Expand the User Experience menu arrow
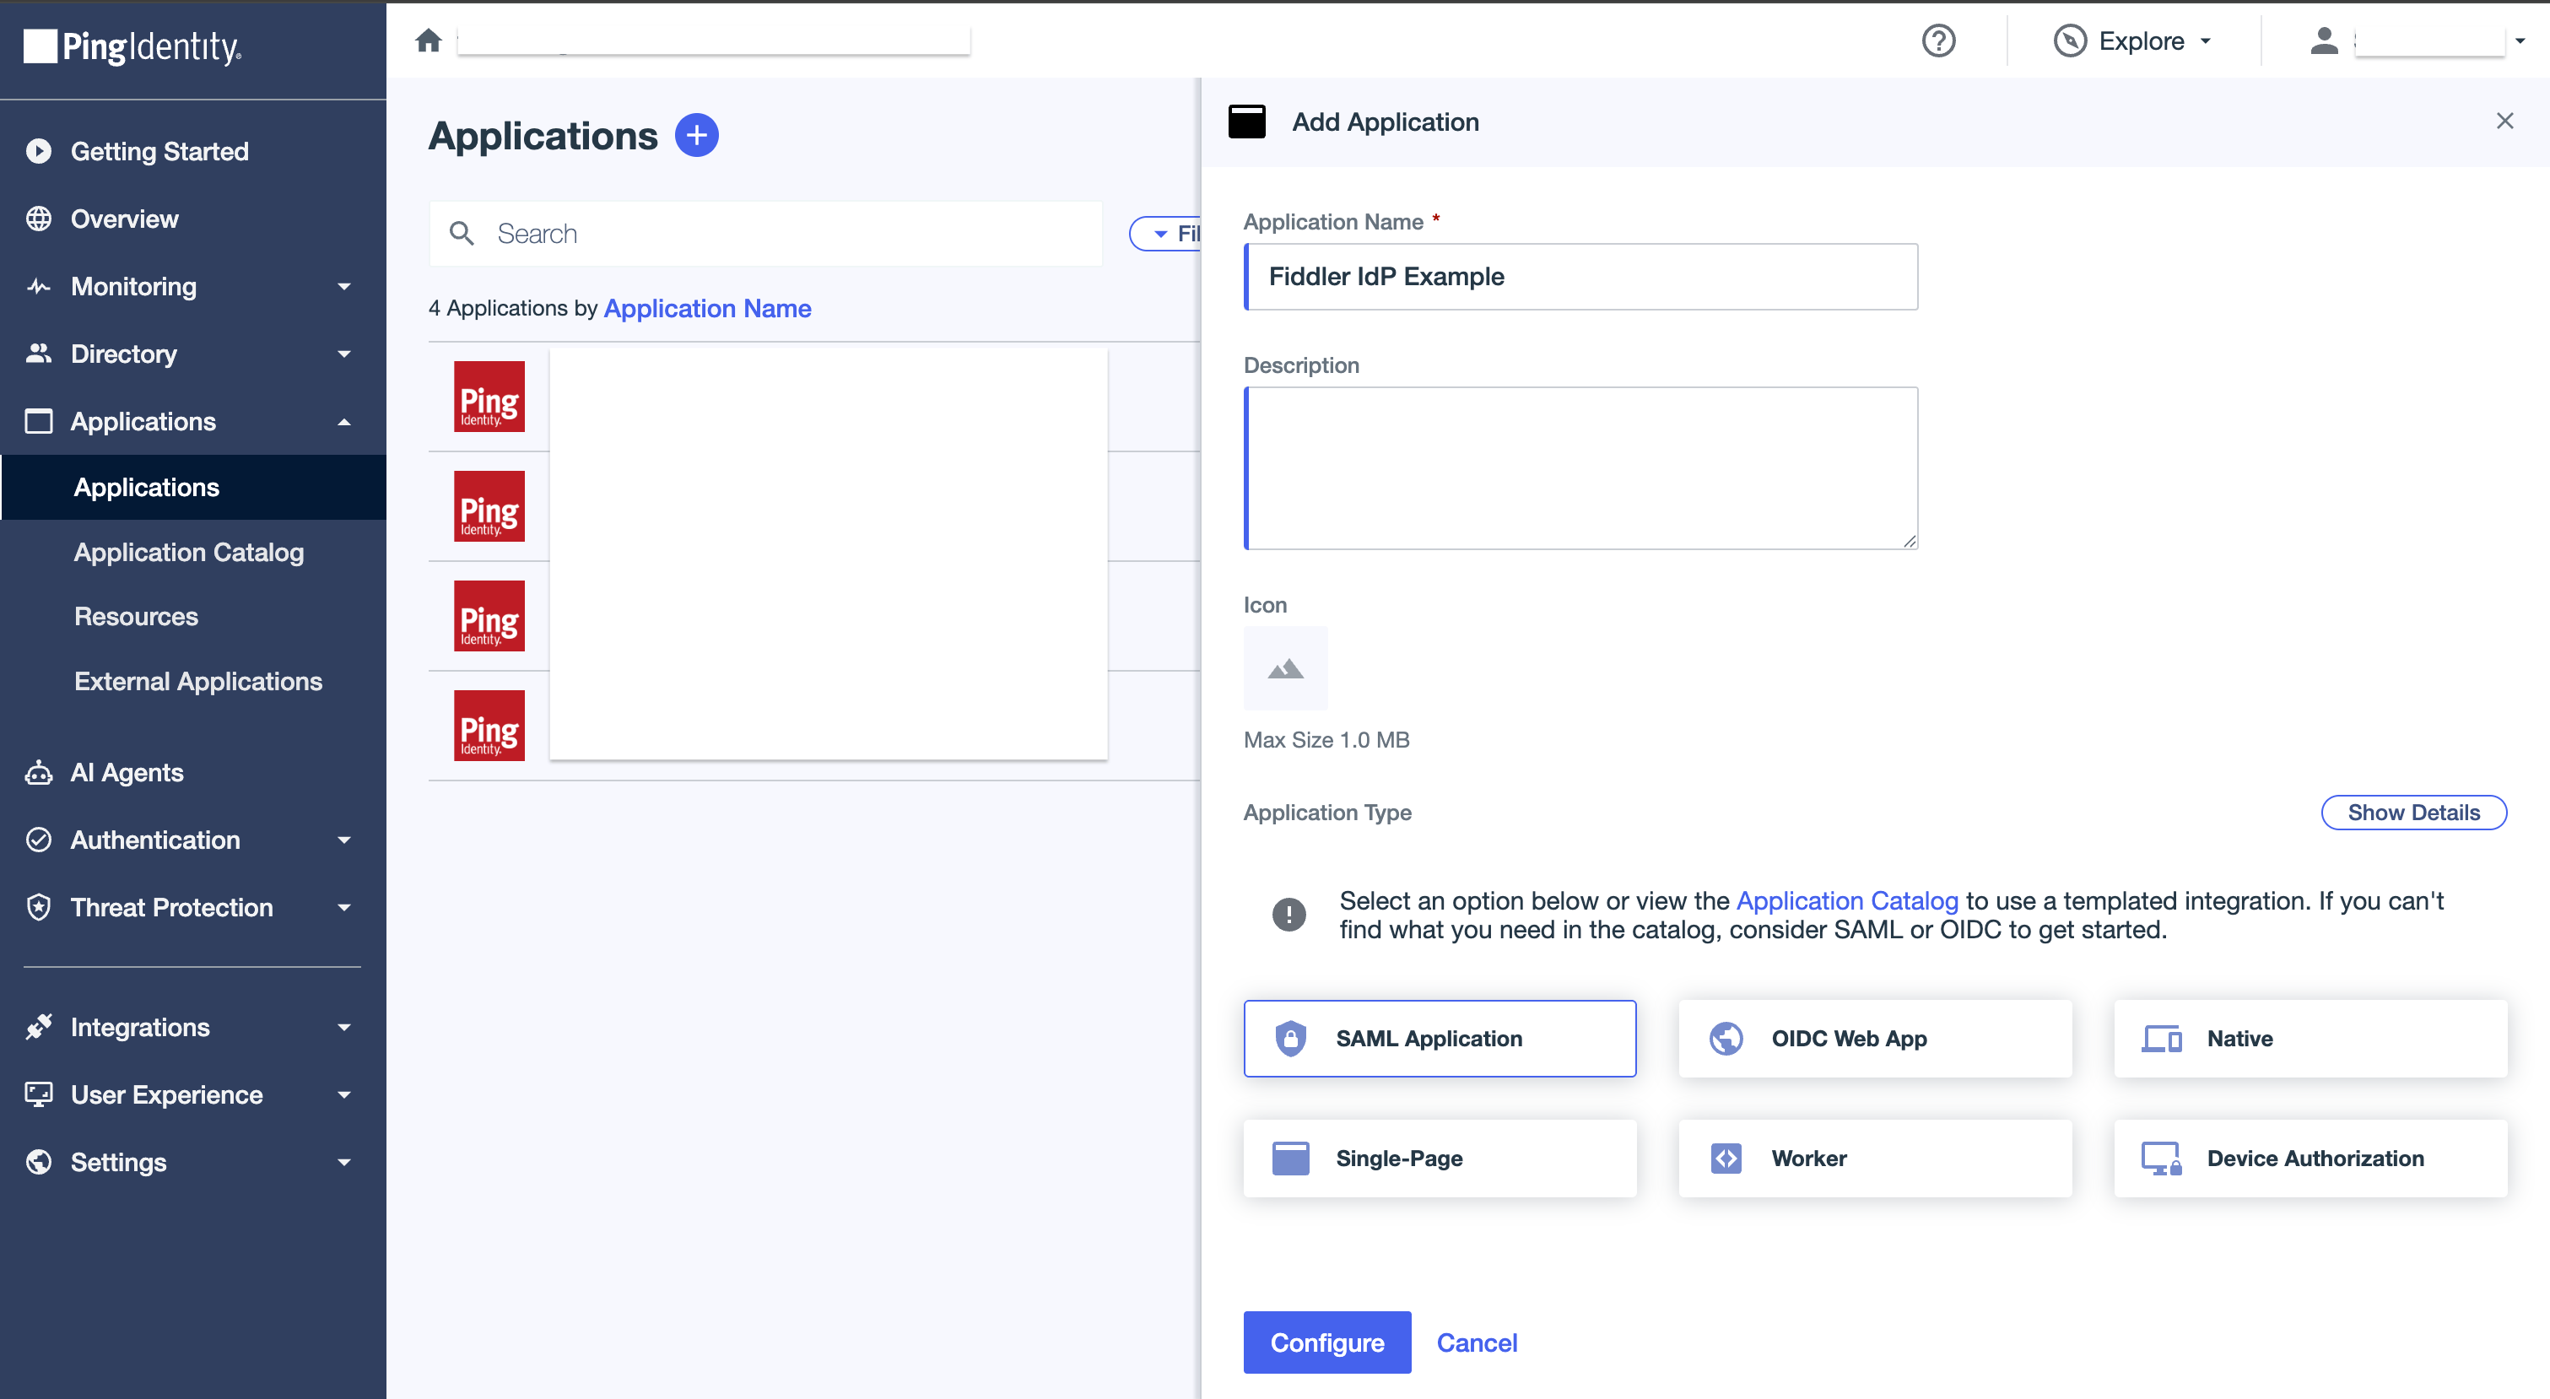This screenshot has height=1399, width=2550. coord(343,1095)
